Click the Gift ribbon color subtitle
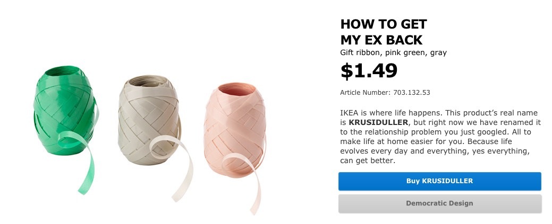Viewport: 552px width, 224px height. [x=393, y=52]
